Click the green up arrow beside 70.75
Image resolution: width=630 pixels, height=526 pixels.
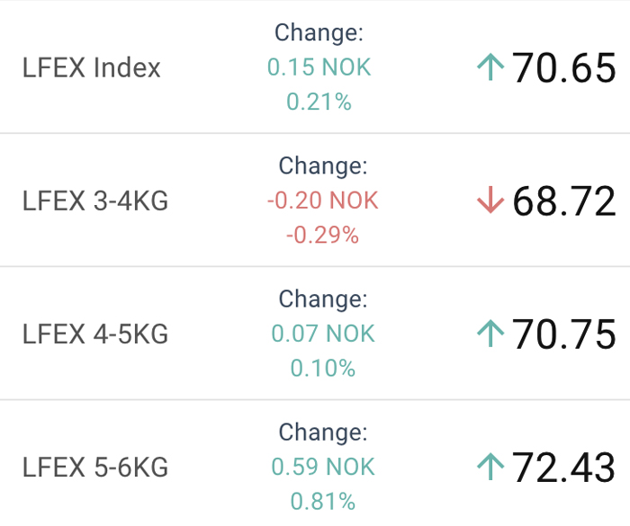(x=490, y=334)
